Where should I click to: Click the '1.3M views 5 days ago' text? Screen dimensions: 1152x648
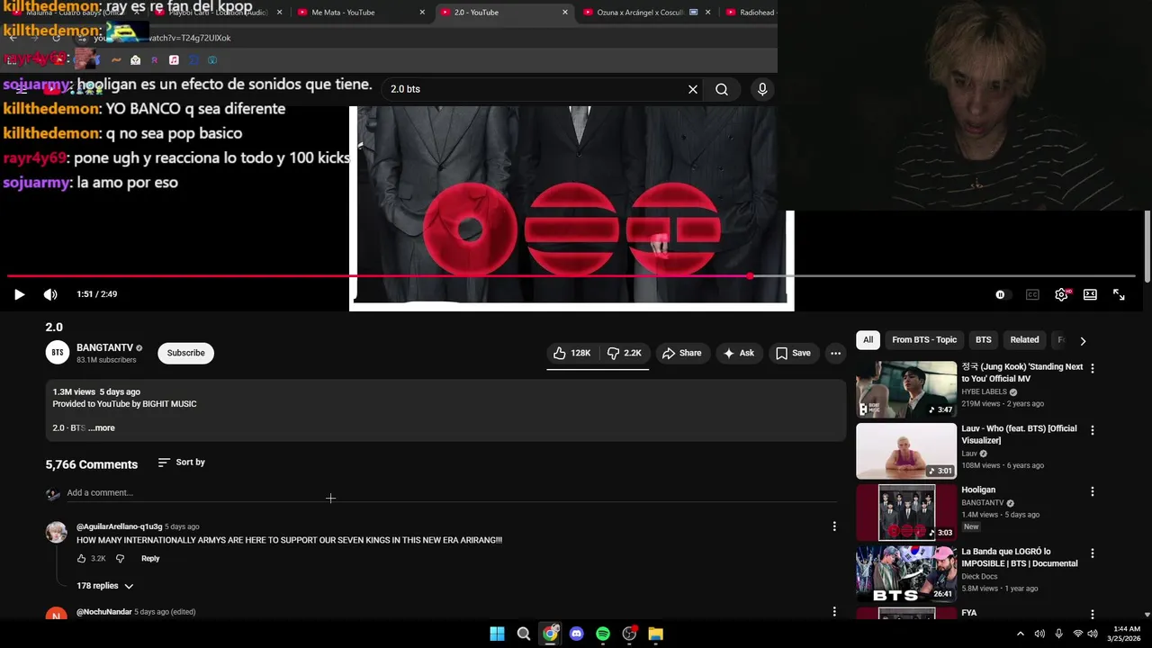[x=96, y=392]
